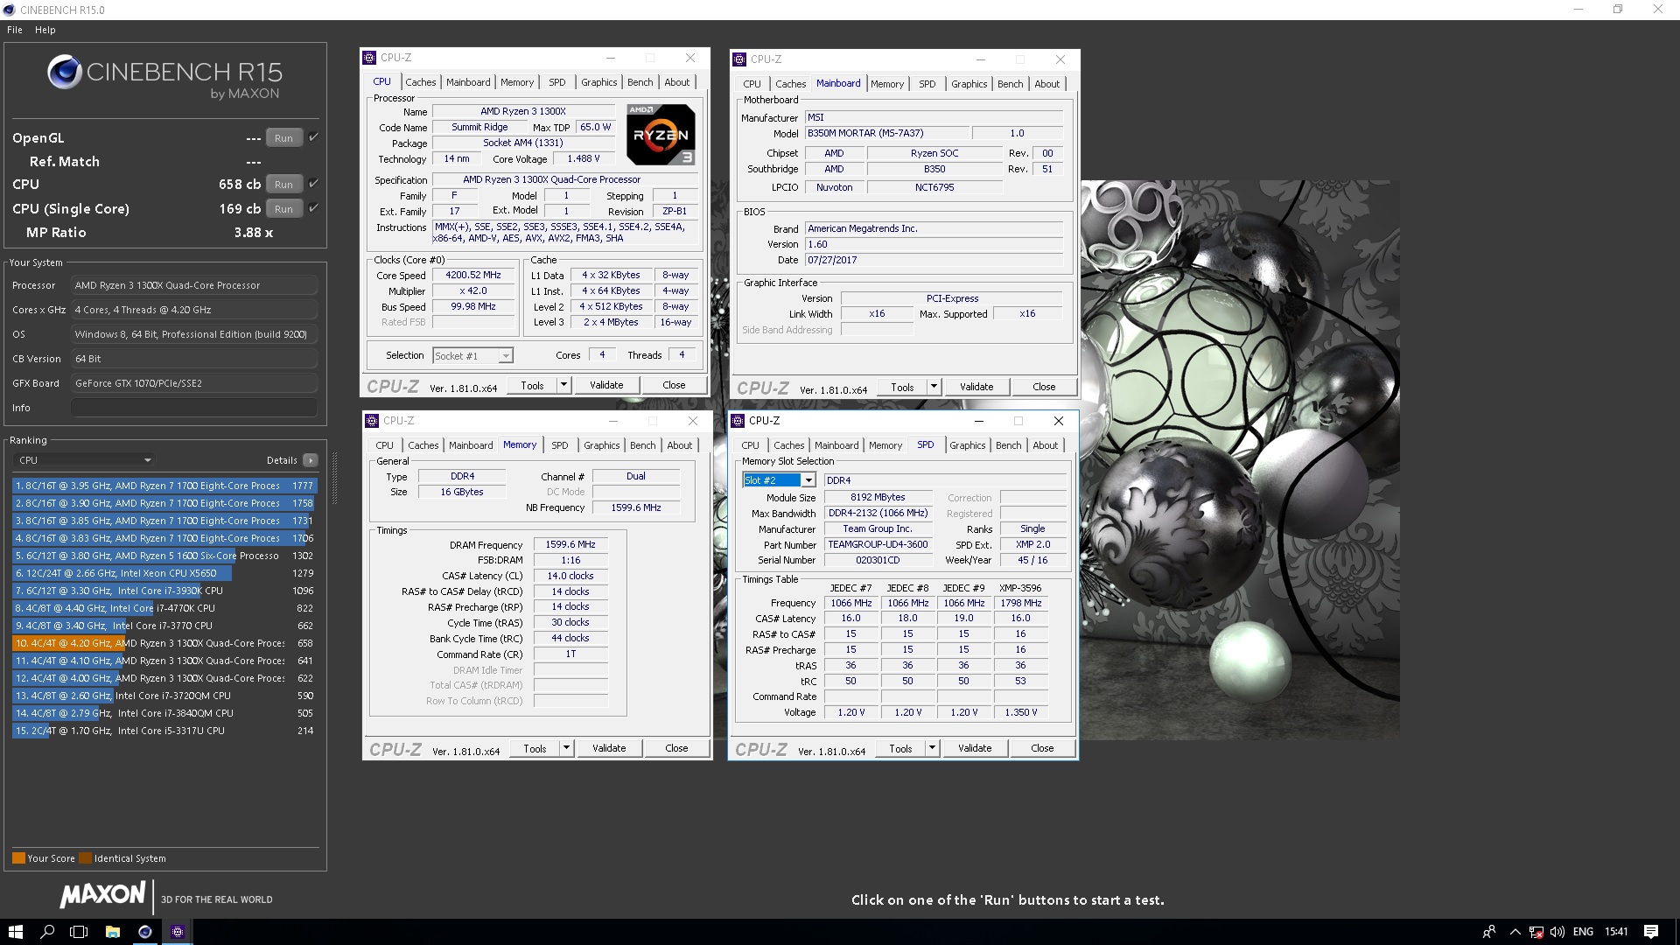
Task: Click Validate in the SPD window
Action: click(975, 748)
